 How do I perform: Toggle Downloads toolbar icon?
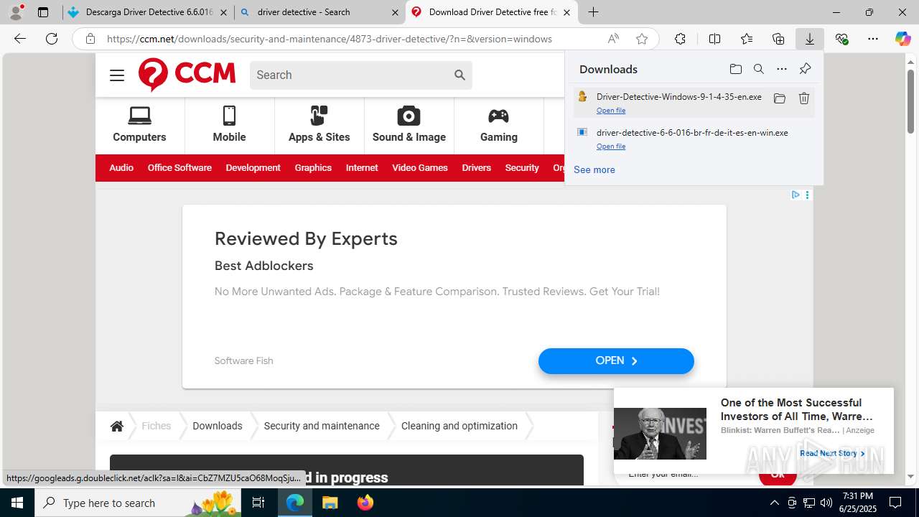(x=810, y=39)
